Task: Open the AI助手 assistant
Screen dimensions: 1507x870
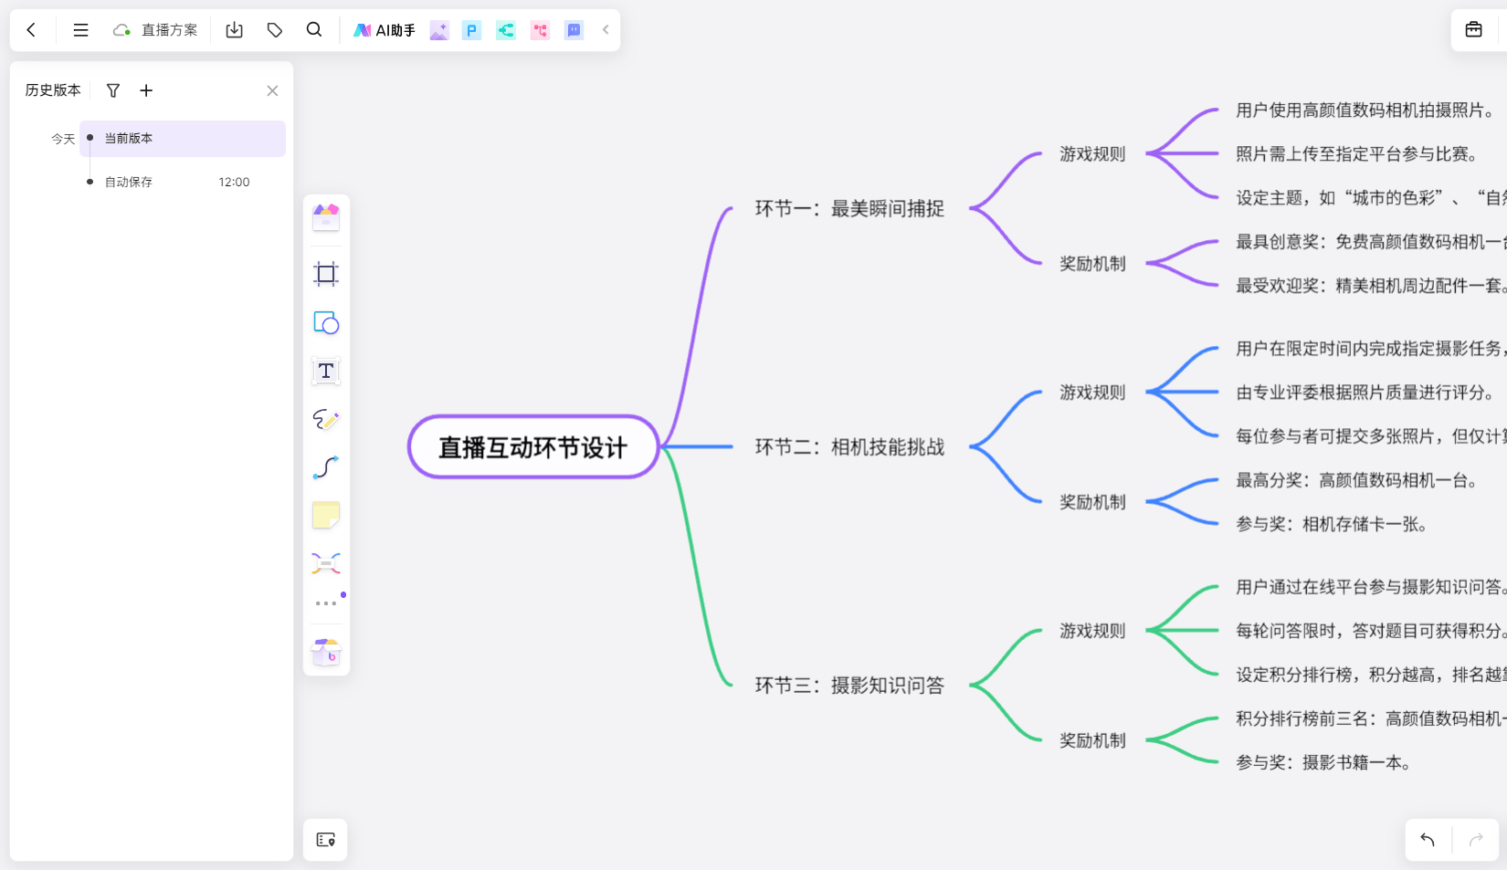Action: (x=385, y=30)
